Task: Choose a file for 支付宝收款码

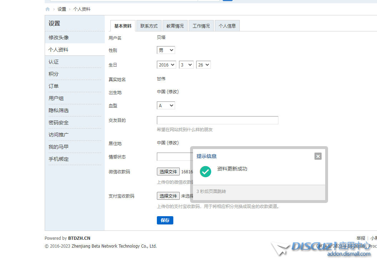Action: tap(168, 195)
